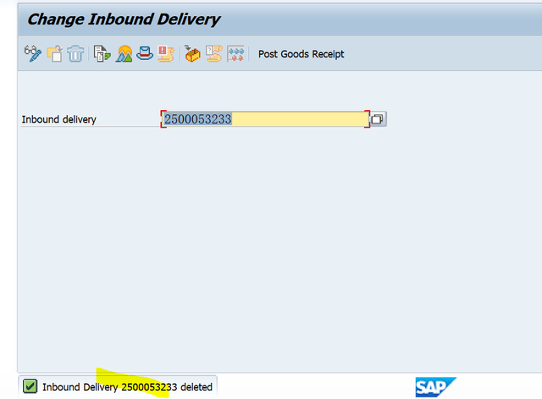
Task: Click the hand with question mark icon
Action: point(214,54)
